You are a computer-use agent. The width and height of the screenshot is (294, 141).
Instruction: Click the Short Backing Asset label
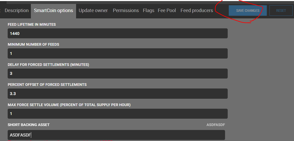pos(29,125)
